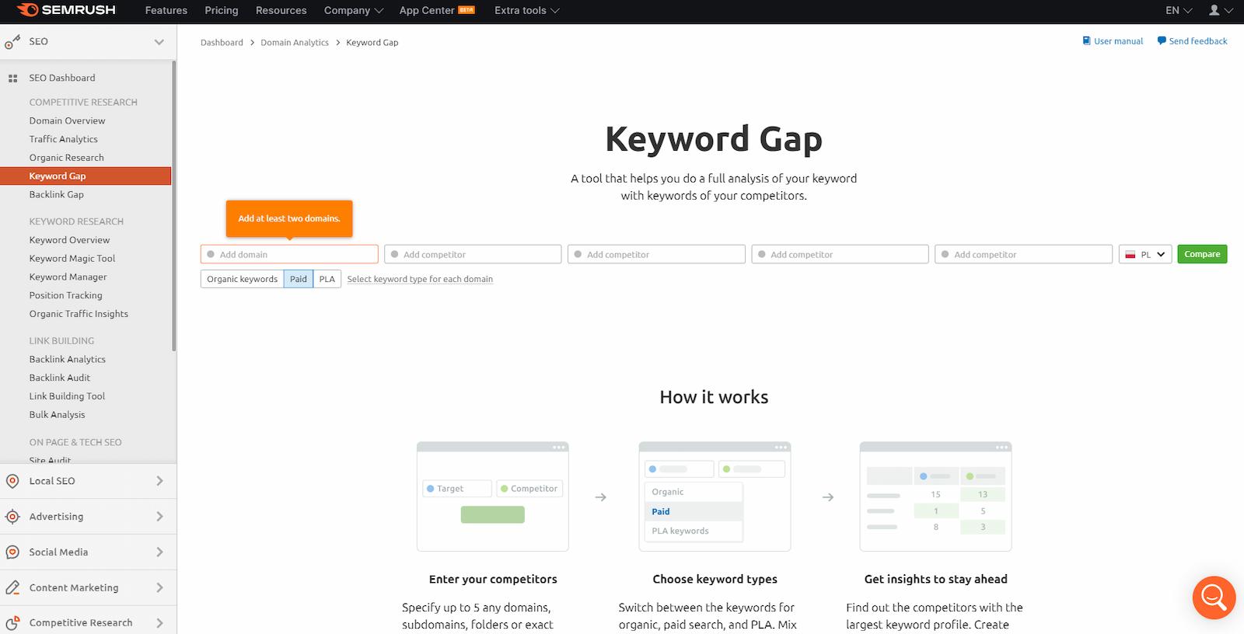Viewport: 1244px width, 634px height.
Task: Open the Features menu
Action: [x=166, y=10]
